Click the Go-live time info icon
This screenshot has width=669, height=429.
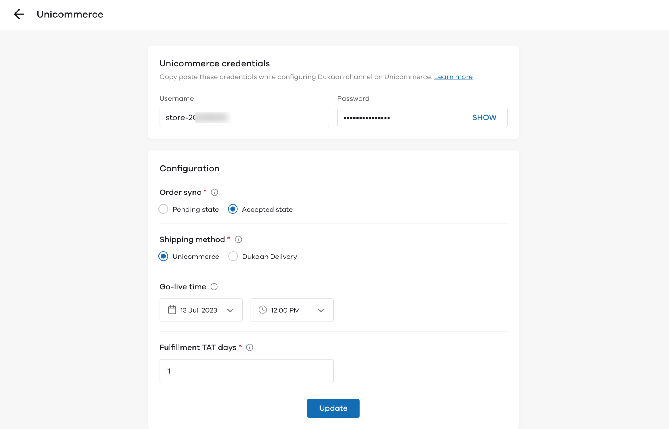pos(214,287)
